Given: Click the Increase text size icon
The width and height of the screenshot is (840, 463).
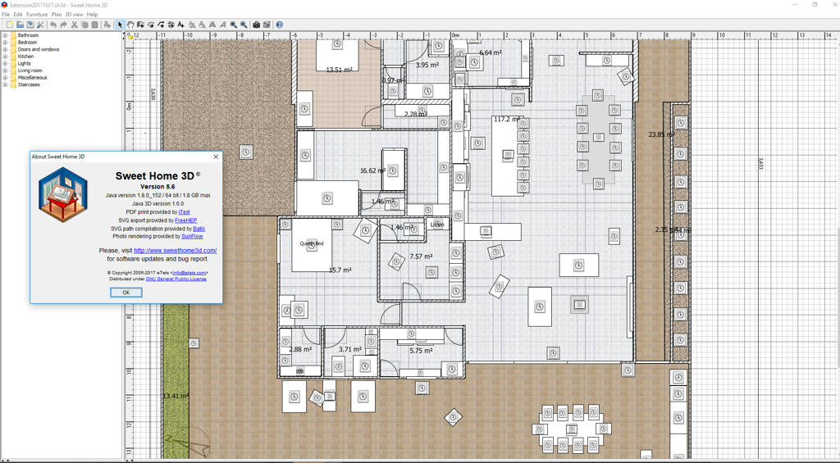Looking at the screenshot, I should [x=192, y=25].
